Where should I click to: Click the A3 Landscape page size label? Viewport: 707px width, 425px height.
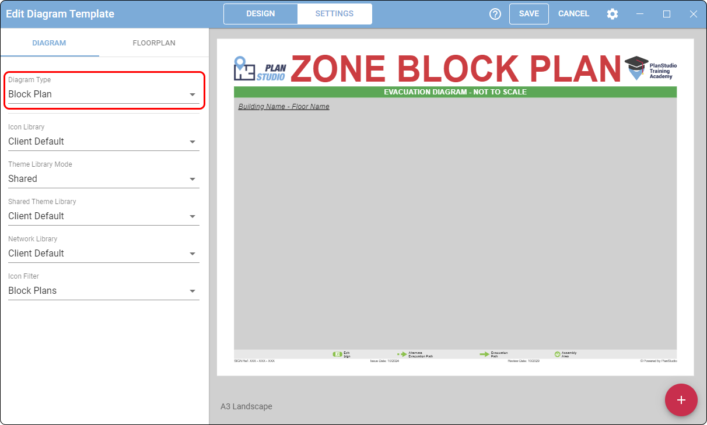pyautogui.click(x=246, y=406)
